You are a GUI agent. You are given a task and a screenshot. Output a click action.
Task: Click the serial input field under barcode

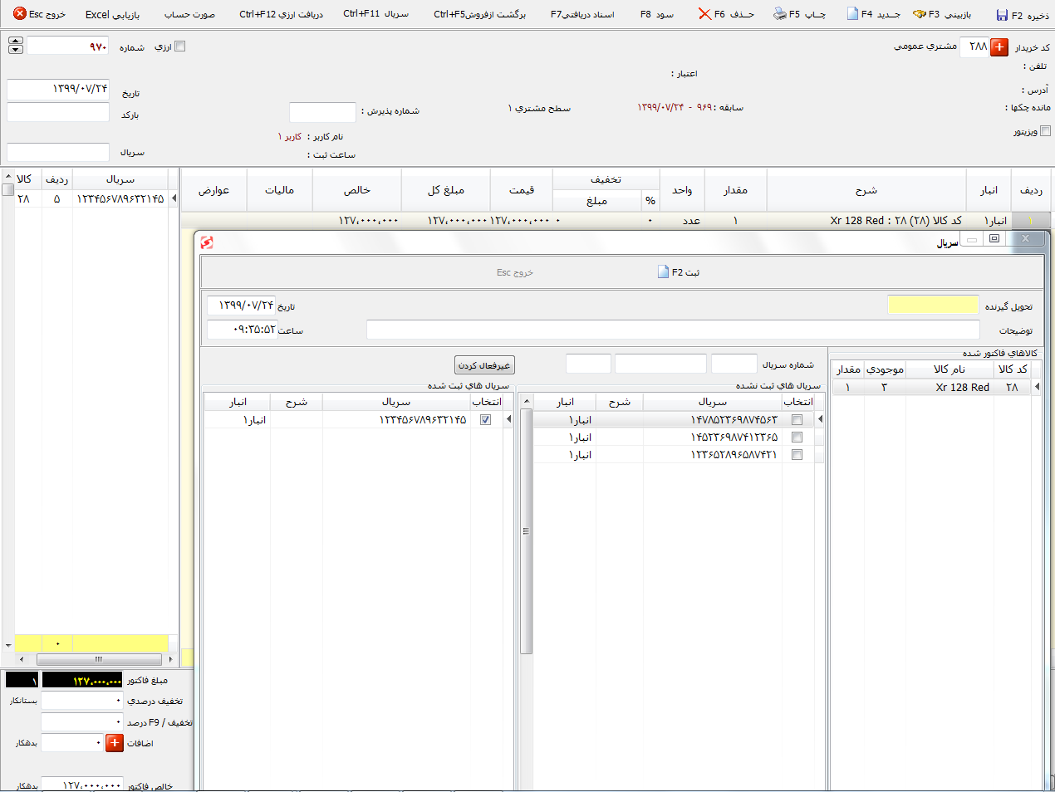(x=58, y=152)
